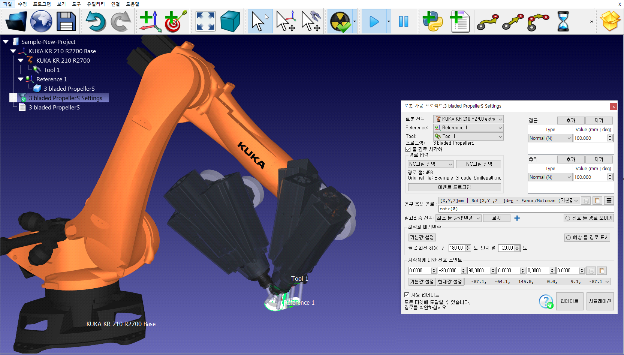
Task: Click the NC파일 선택 button
Action: (x=479, y=164)
